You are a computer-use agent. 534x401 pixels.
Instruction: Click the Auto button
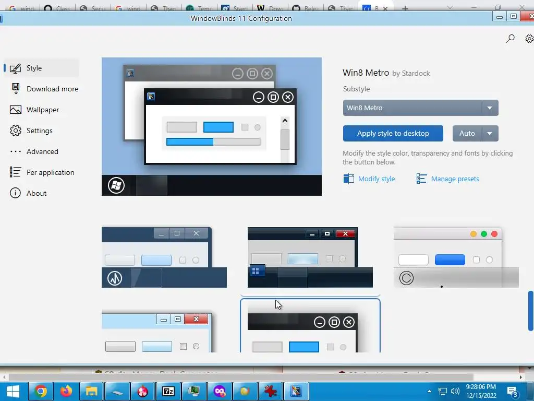pyautogui.click(x=467, y=133)
